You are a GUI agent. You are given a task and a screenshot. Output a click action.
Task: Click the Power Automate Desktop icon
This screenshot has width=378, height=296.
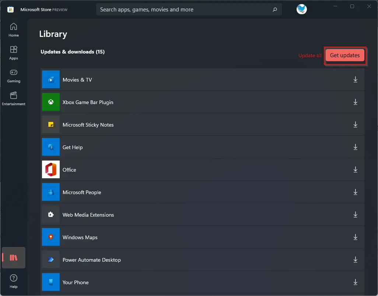[50, 259]
